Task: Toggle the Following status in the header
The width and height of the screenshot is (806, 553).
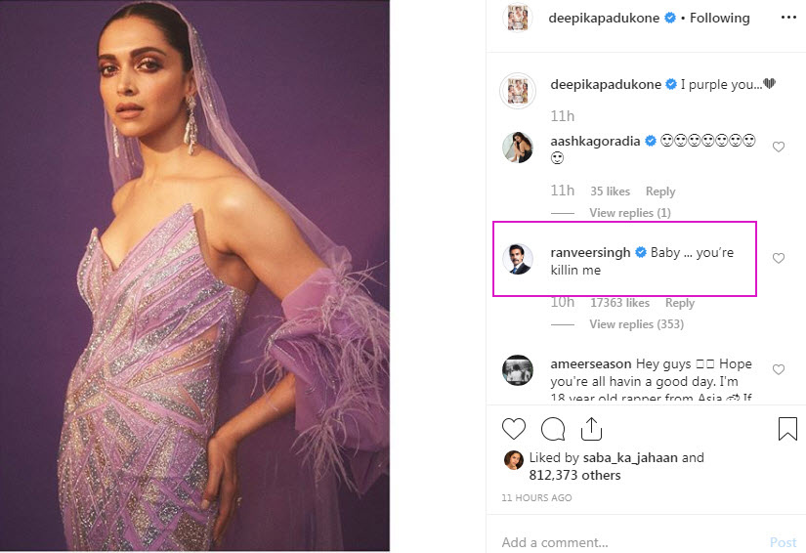Action: [x=719, y=18]
